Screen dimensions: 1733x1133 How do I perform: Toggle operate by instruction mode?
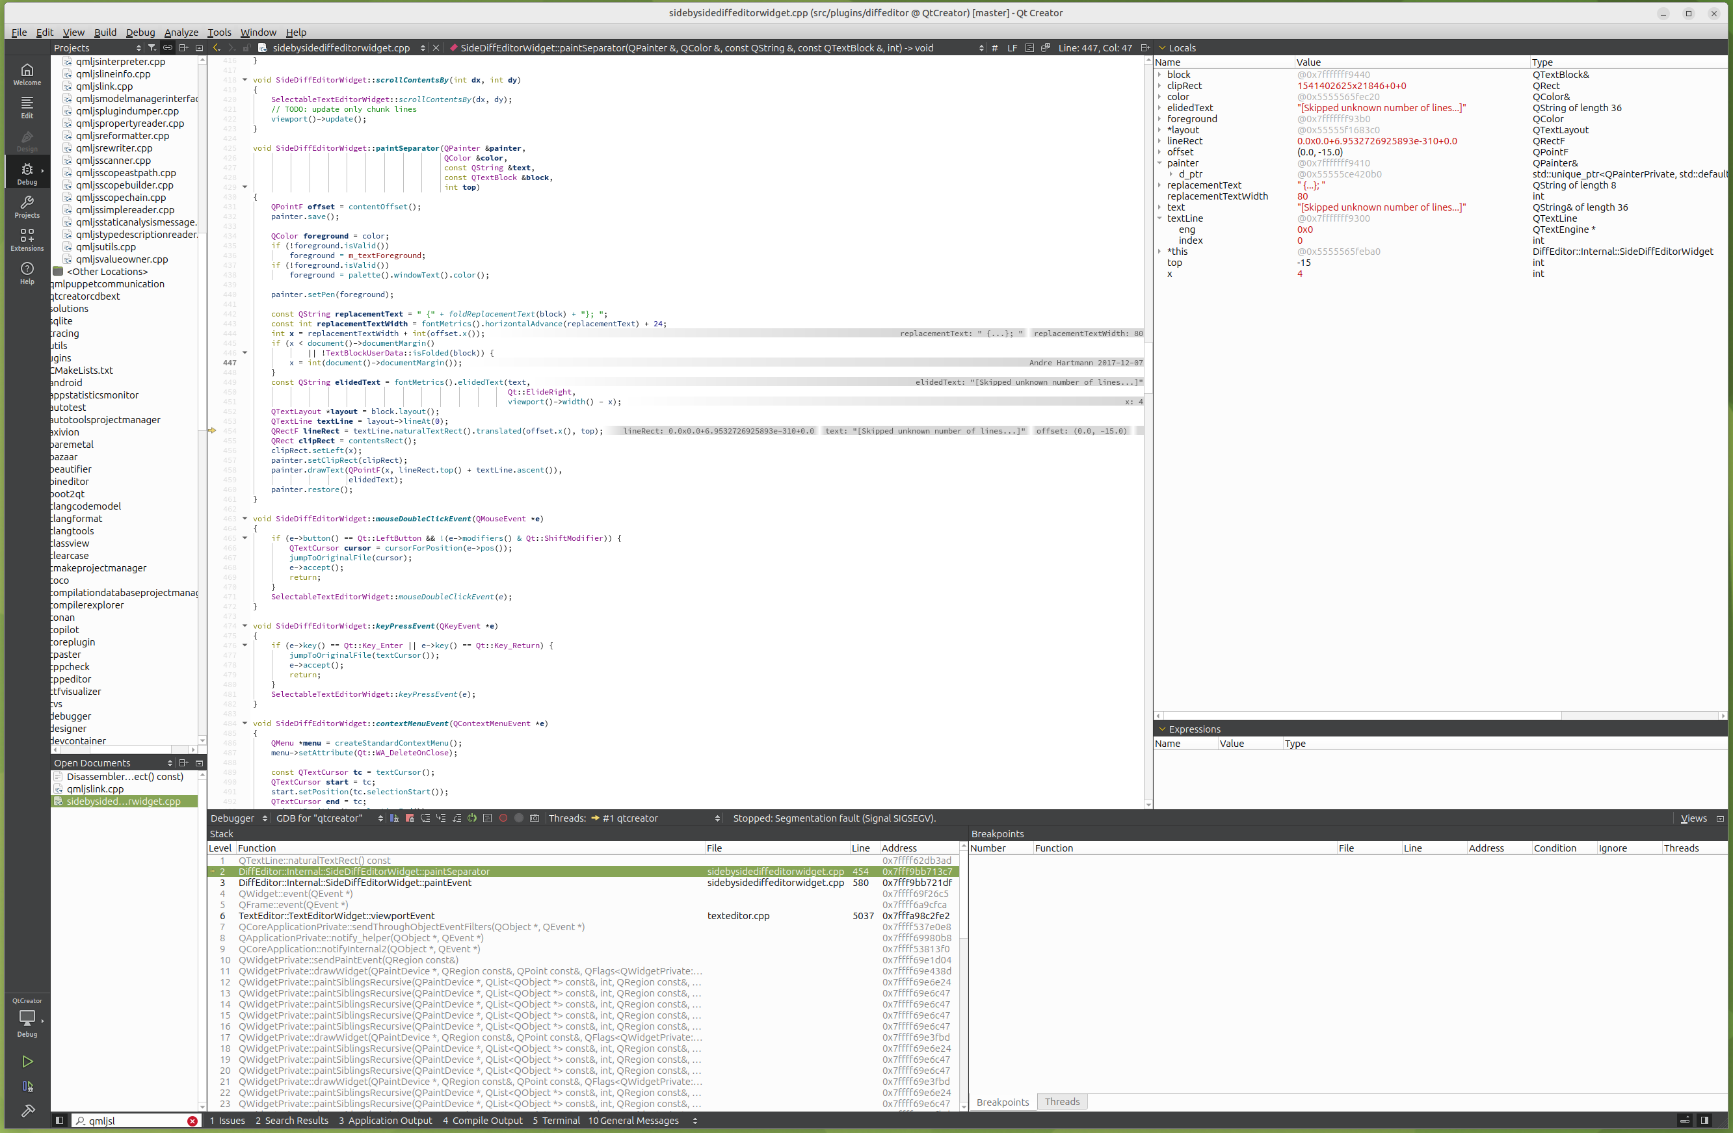coord(488,818)
